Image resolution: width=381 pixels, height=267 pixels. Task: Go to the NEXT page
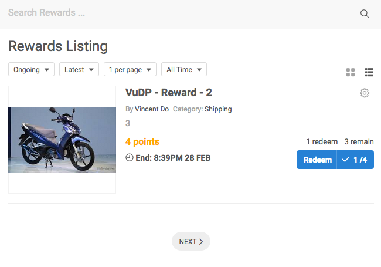190,241
